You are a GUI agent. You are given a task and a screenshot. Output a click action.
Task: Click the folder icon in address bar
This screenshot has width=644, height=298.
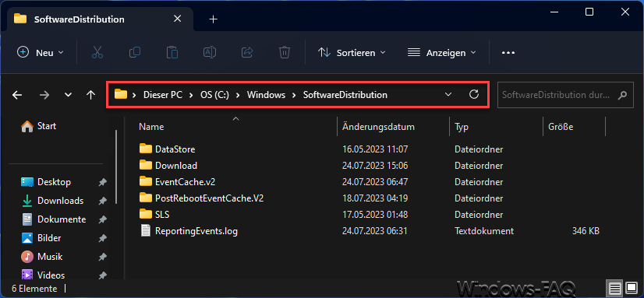point(120,94)
